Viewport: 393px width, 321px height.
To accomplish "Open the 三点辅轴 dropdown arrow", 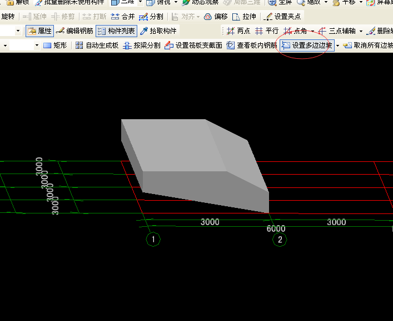I will click(361, 31).
